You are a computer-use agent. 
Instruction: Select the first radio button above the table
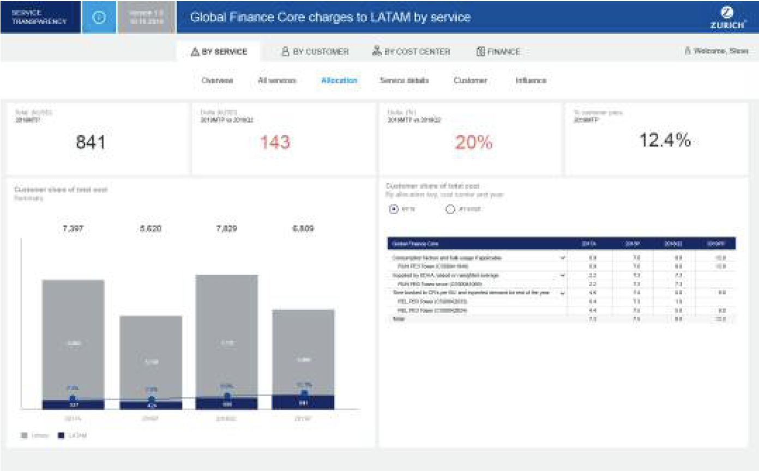(394, 209)
